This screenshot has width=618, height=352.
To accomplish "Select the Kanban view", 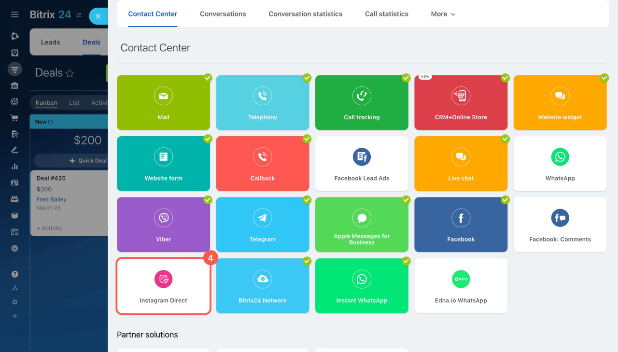I will click(46, 102).
